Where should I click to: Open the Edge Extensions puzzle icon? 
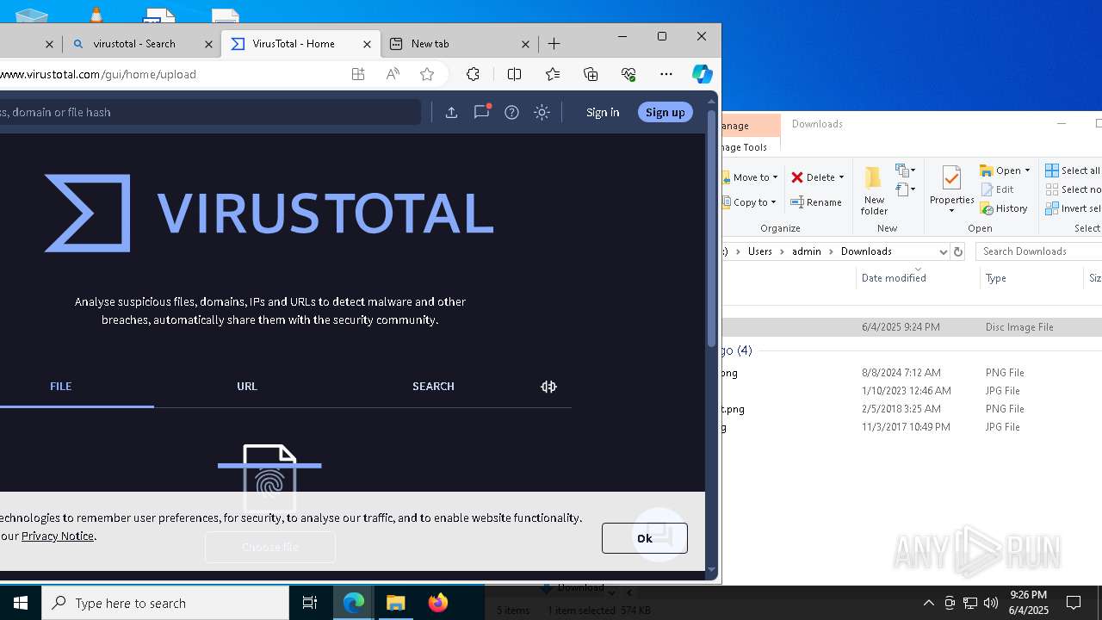point(473,74)
